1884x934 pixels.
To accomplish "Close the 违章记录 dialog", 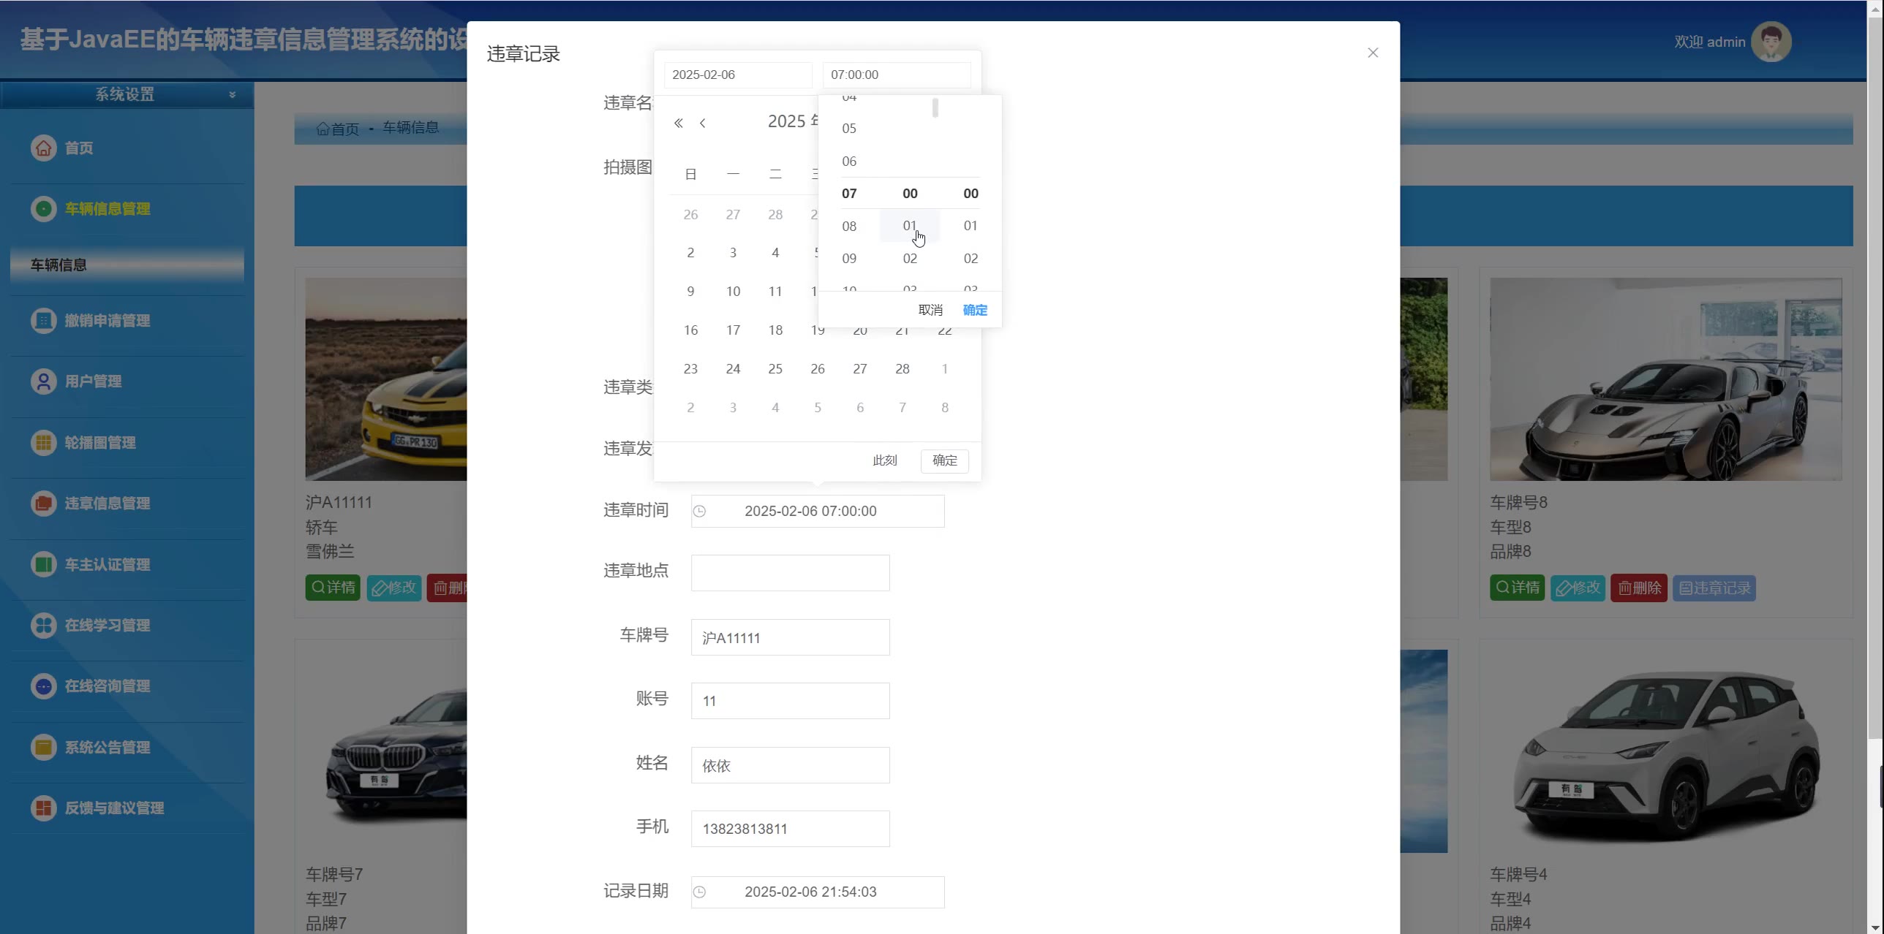I will (x=1373, y=53).
